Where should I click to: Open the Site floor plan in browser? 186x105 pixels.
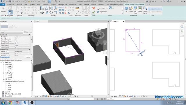[x=9, y=71]
